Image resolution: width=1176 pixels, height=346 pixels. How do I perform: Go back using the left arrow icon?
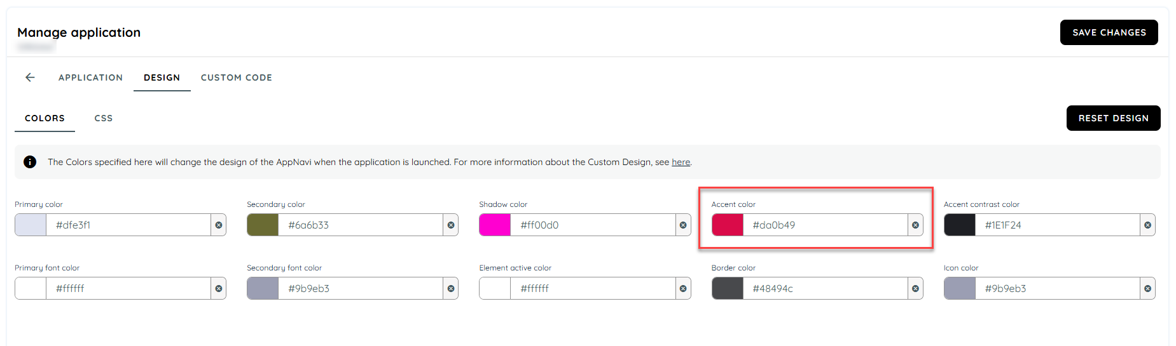tap(30, 77)
